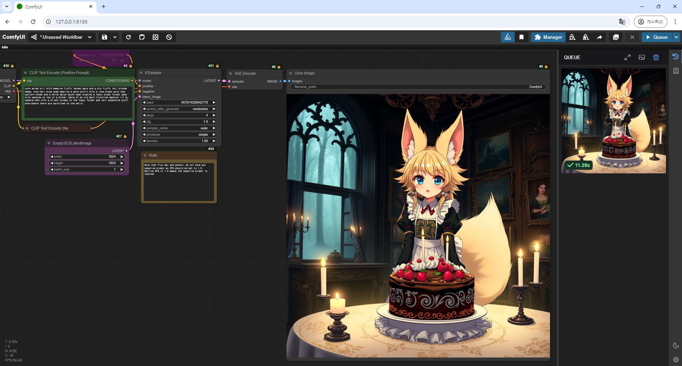682x366 pixels.
Task: Click the reset view frame icon
Action: coord(156,37)
